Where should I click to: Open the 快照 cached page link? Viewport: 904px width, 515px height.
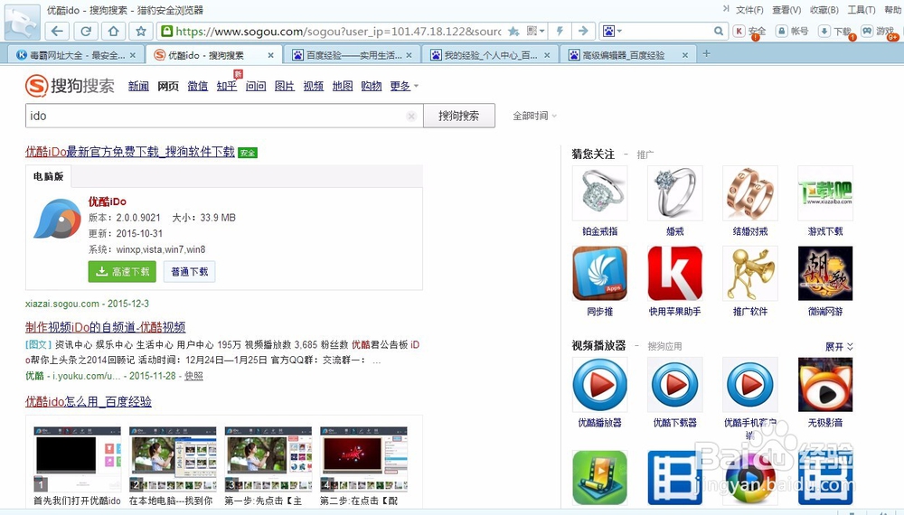tap(193, 376)
